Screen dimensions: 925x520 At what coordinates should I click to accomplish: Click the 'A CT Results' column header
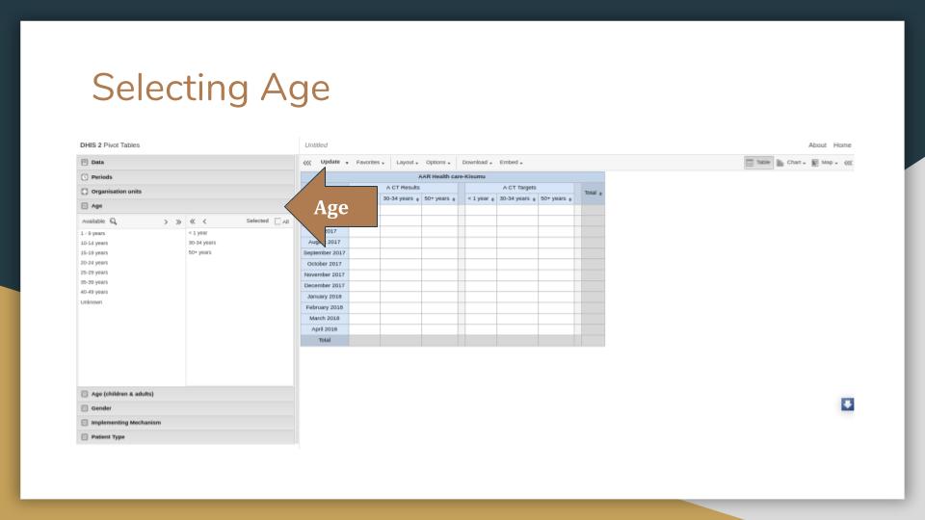tap(403, 188)
